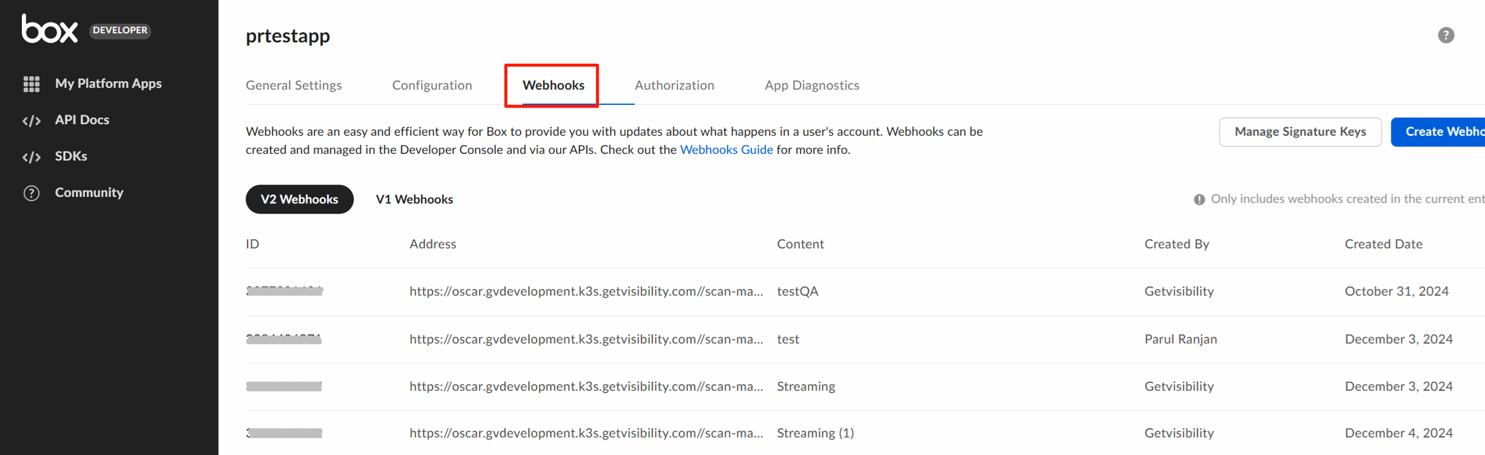Open the Configuration tab
The height and width of the screenshot is (455, 1485).
pos(432,85)
